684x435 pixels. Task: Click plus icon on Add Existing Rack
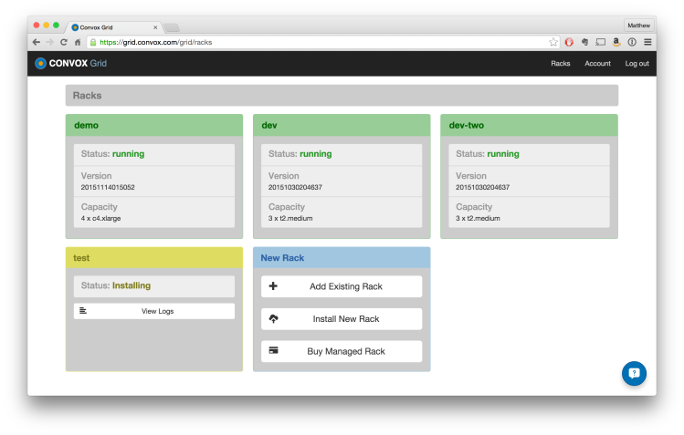click(x=273, y=286)
